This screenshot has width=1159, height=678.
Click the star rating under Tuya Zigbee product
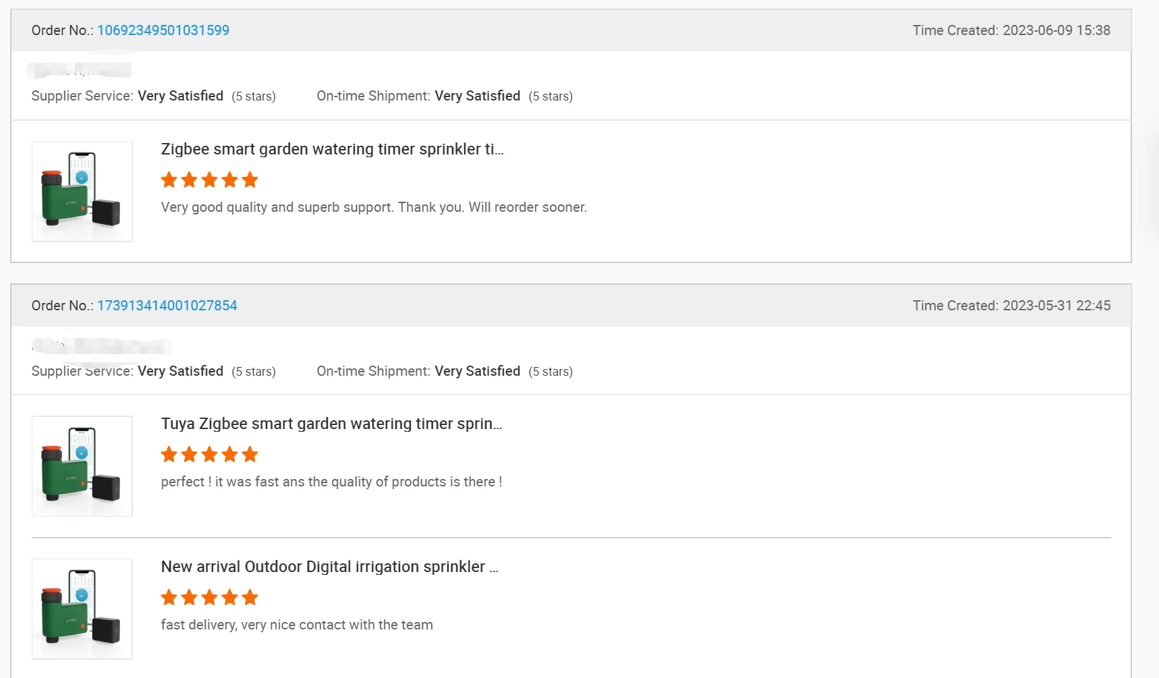tap(209, 455)
